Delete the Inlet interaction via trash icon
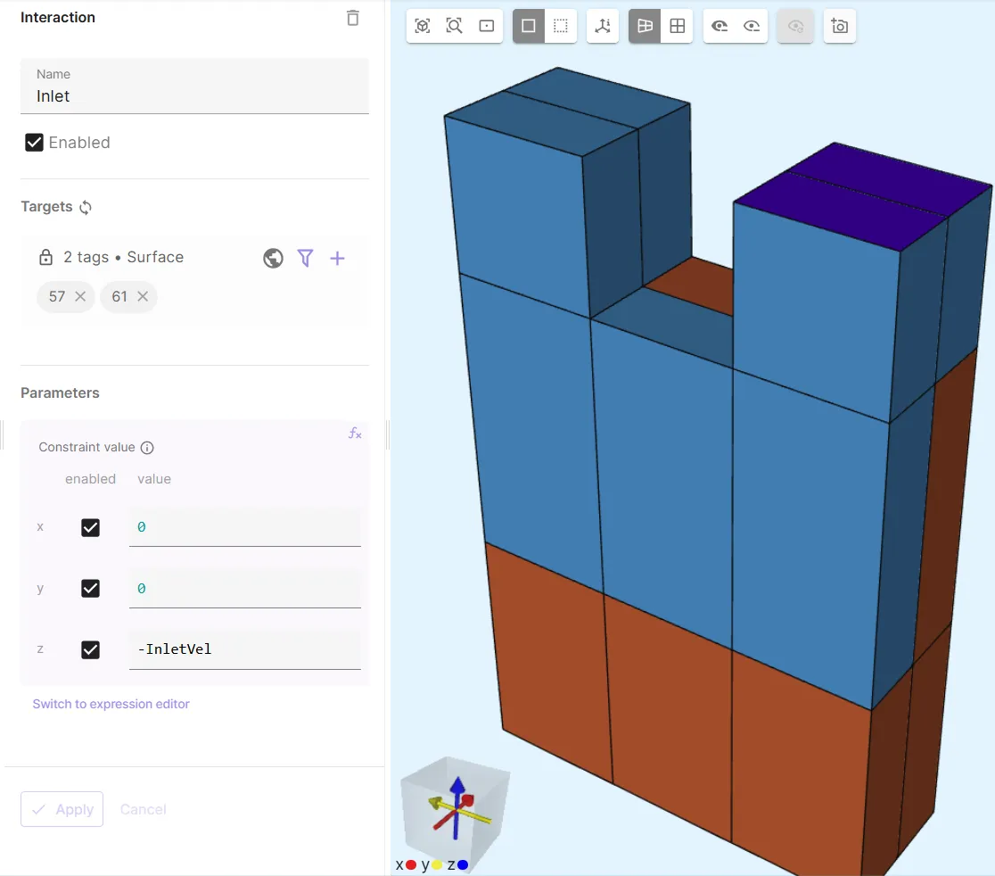 click(353, 18)
